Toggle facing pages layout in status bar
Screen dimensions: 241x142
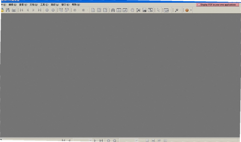coord(165,140)
